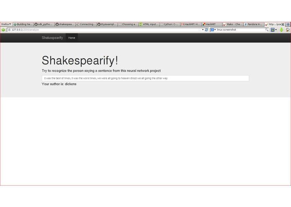Click the reload page icon
This screenshot has width=291, height=207.
point(206,30)
